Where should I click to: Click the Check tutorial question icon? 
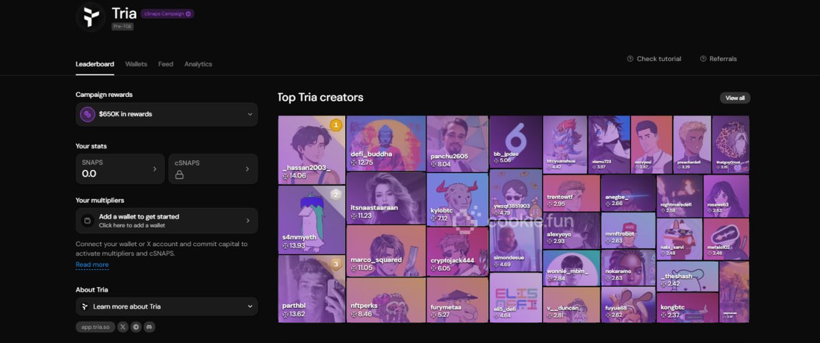point(630,59)
